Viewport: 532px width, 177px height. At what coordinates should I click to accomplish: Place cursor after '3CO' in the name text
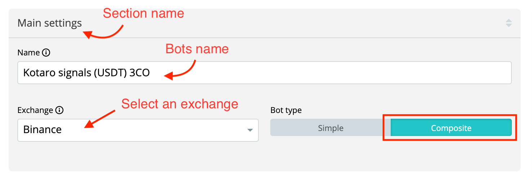151,73
